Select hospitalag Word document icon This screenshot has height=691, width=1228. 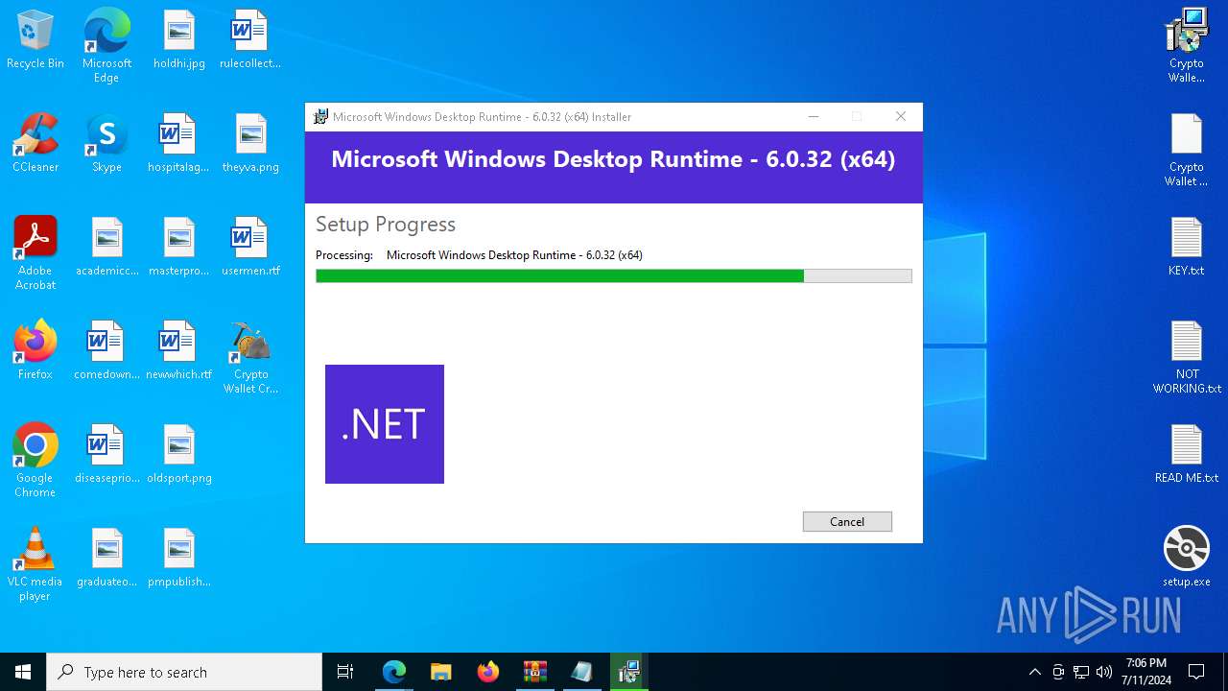tap(178, 144)
